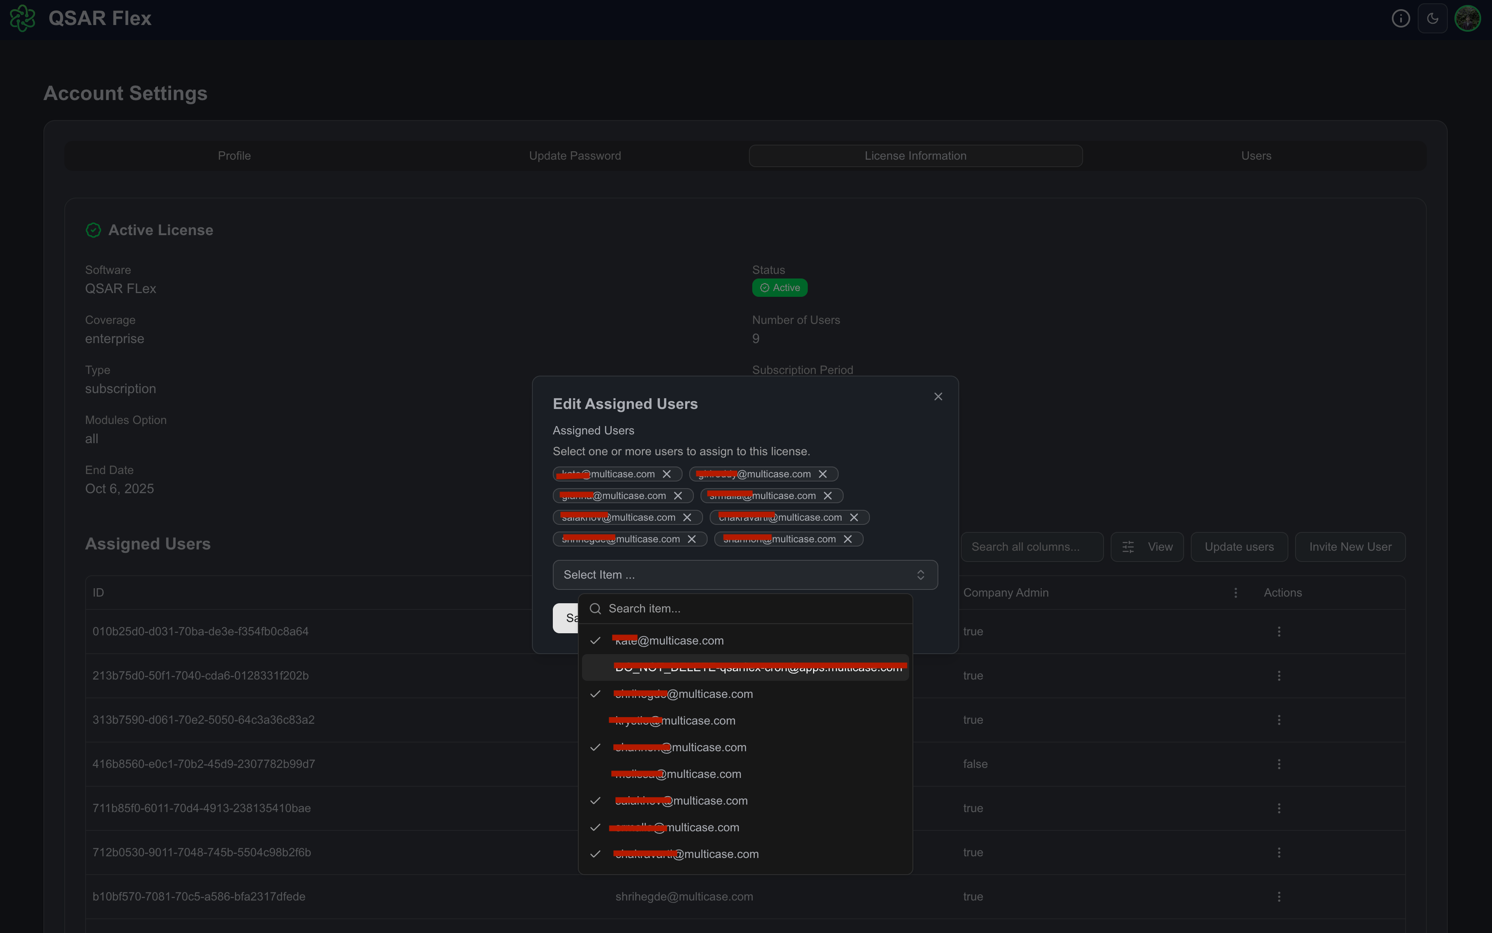Image resolution: width=1492 pixels, height=933 pixels.
Task: Close the Edit Assigned Users dialog
Action: point(938,397)
